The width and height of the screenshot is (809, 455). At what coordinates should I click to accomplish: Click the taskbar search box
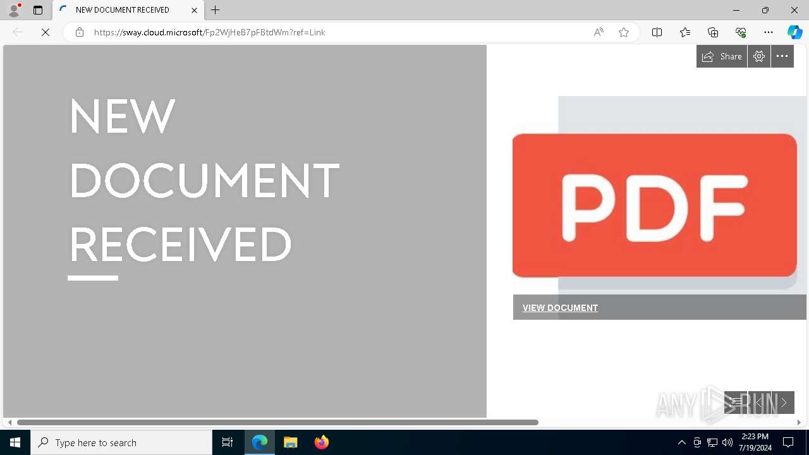point(121,442)
